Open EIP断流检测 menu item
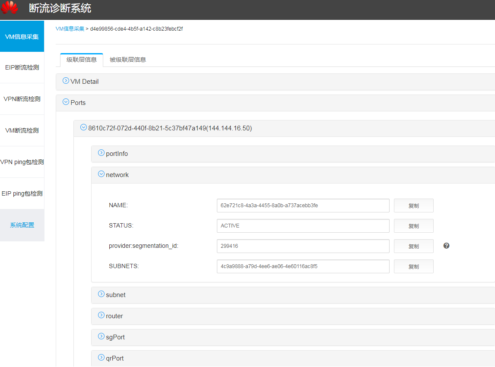The width and height of the screenshot is (495, 367). tap(22, 67)
